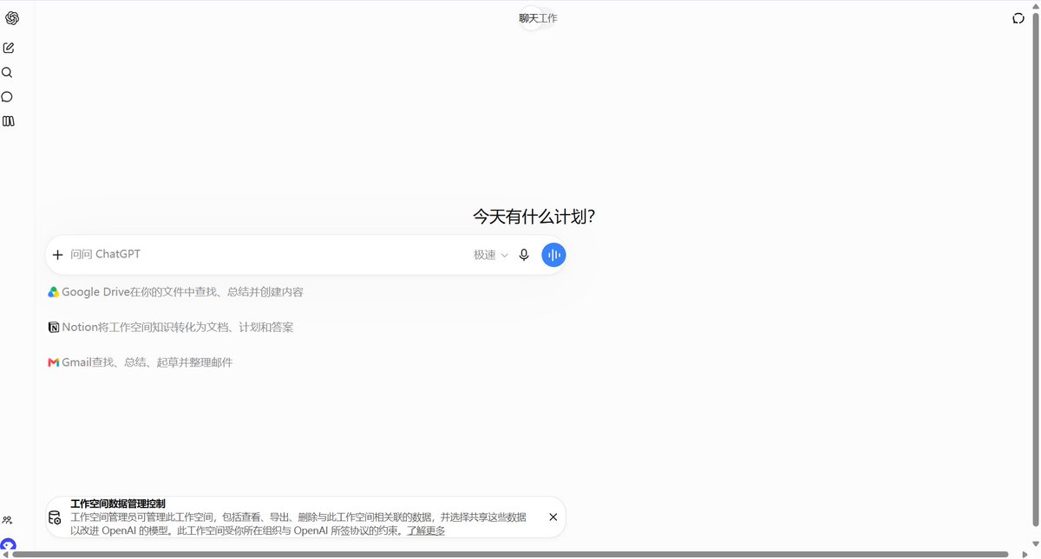Image resolution: width=1041 pixels, height=559 pixels.
Task: Click the Notion icon
Action: (x=54, y=328)
